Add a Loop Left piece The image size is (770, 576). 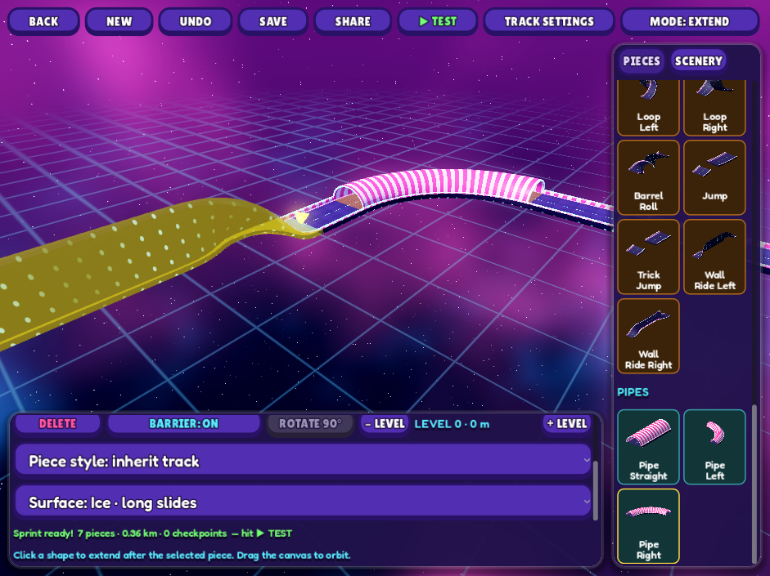click(648, 108)
